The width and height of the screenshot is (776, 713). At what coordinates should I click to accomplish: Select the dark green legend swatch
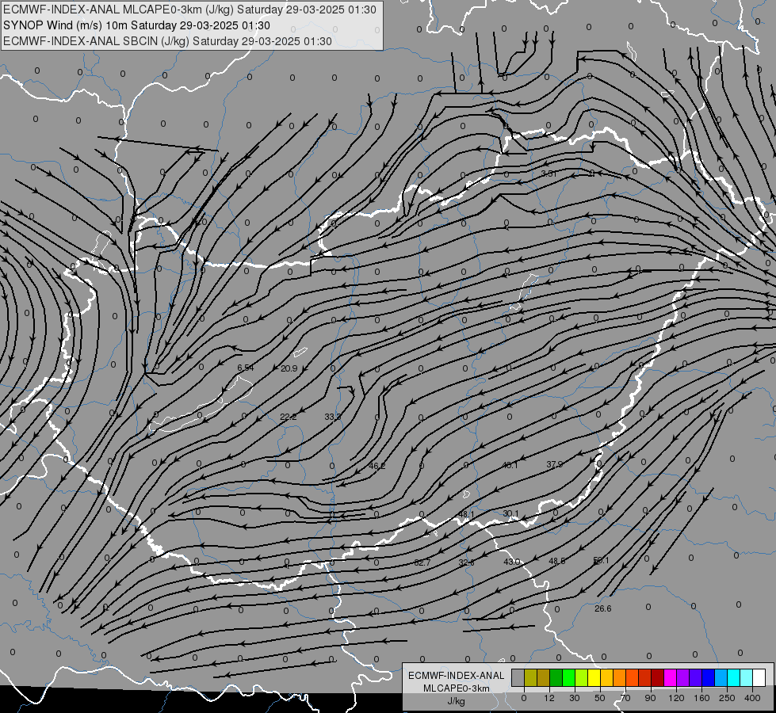[x=556, y=677]
